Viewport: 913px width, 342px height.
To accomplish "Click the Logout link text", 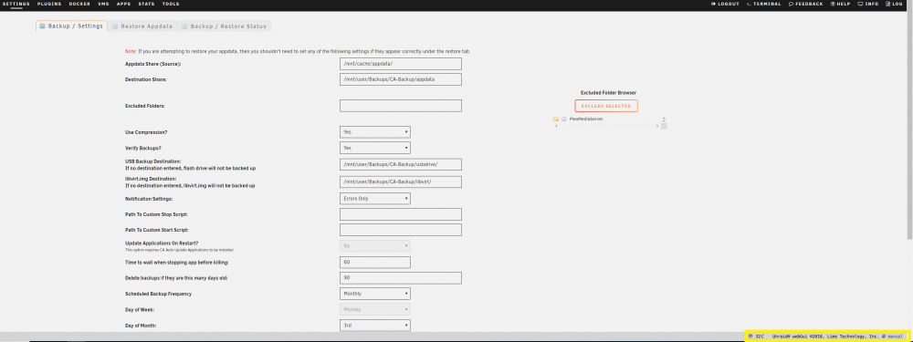I will pyautogui.click(x=729, y=4).
